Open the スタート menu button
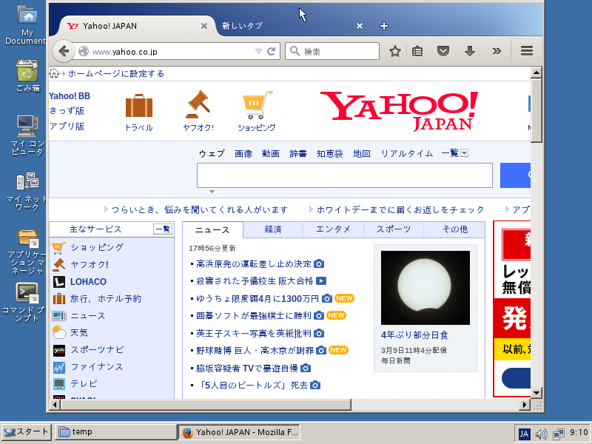This screenshot has height=444, width=592. pyautogui.click(x=26, y=432)
